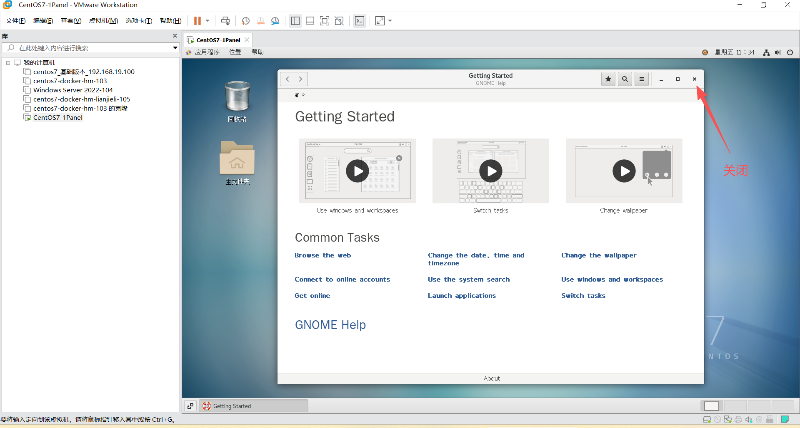Open Use the system search link
800x428 pixels.
[469, 280]
